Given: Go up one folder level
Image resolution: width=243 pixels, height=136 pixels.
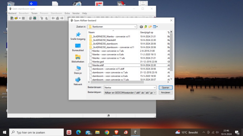Looking at the screenshot, I should click(146, 27).
